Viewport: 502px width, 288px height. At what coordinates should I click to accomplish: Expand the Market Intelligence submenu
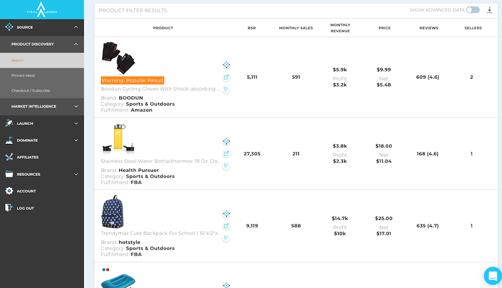76,106
